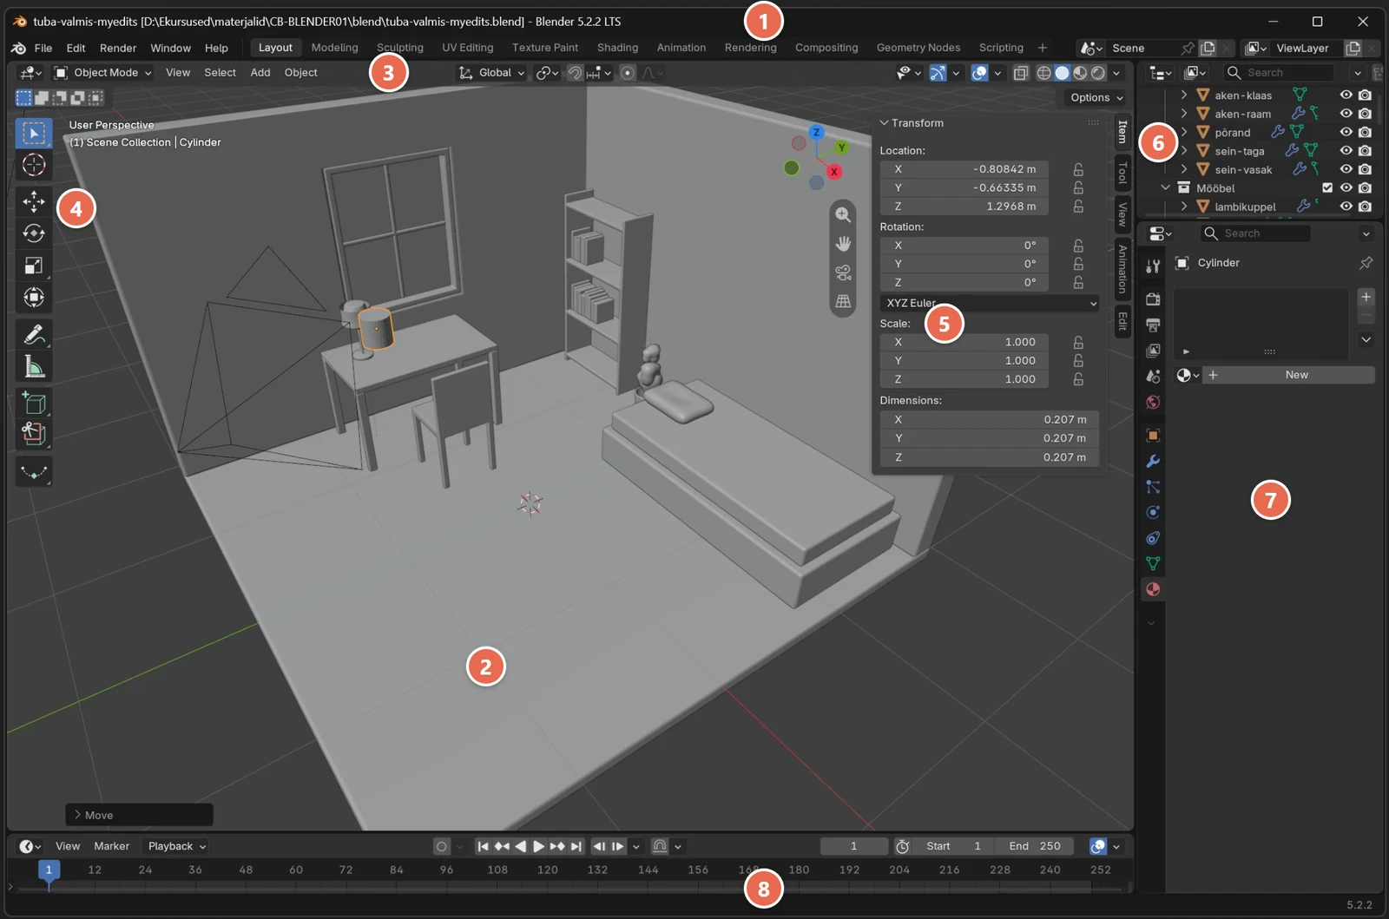Open the Render menu

[x=118, y=48]
